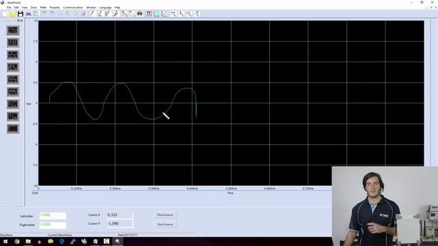This screenshot has width=438, height=246.
Task: Open the View menu
Action: [x=25, y=8]
